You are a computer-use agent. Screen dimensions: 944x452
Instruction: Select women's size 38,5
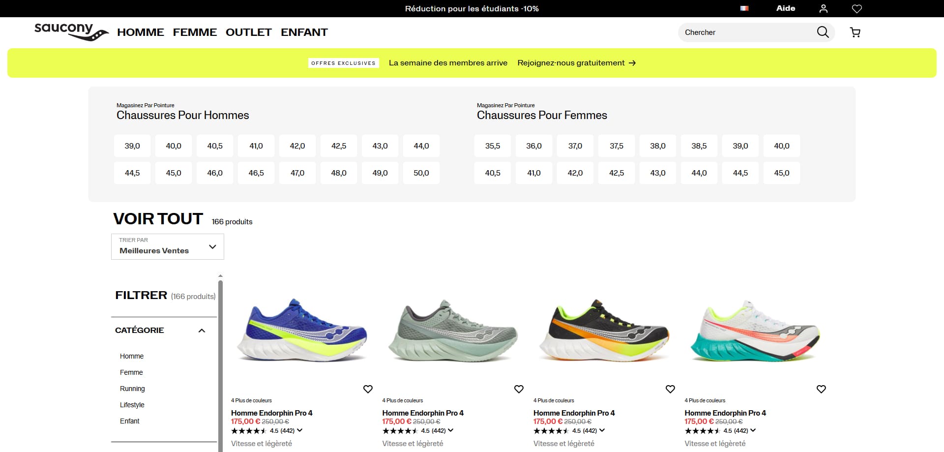(x=699, y=146)
